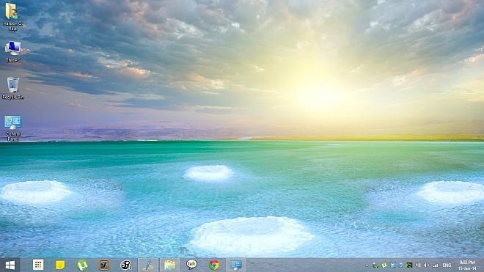Show hidden icons in the system tray
The height and width of the screenshot is (272, 484).
367,265
